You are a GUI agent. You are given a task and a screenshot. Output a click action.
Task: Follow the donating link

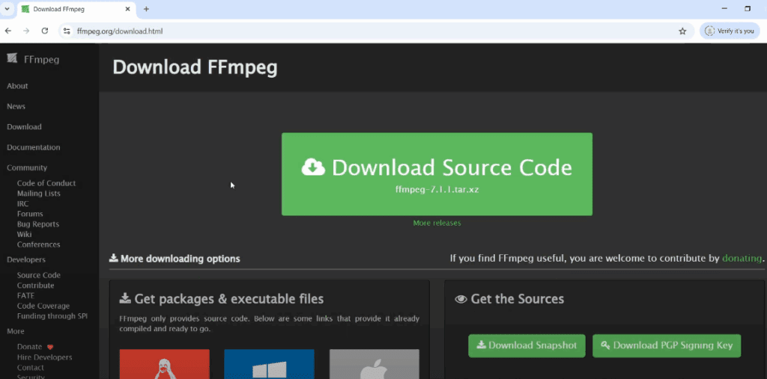pyautogui.click(x=742, y=259)
